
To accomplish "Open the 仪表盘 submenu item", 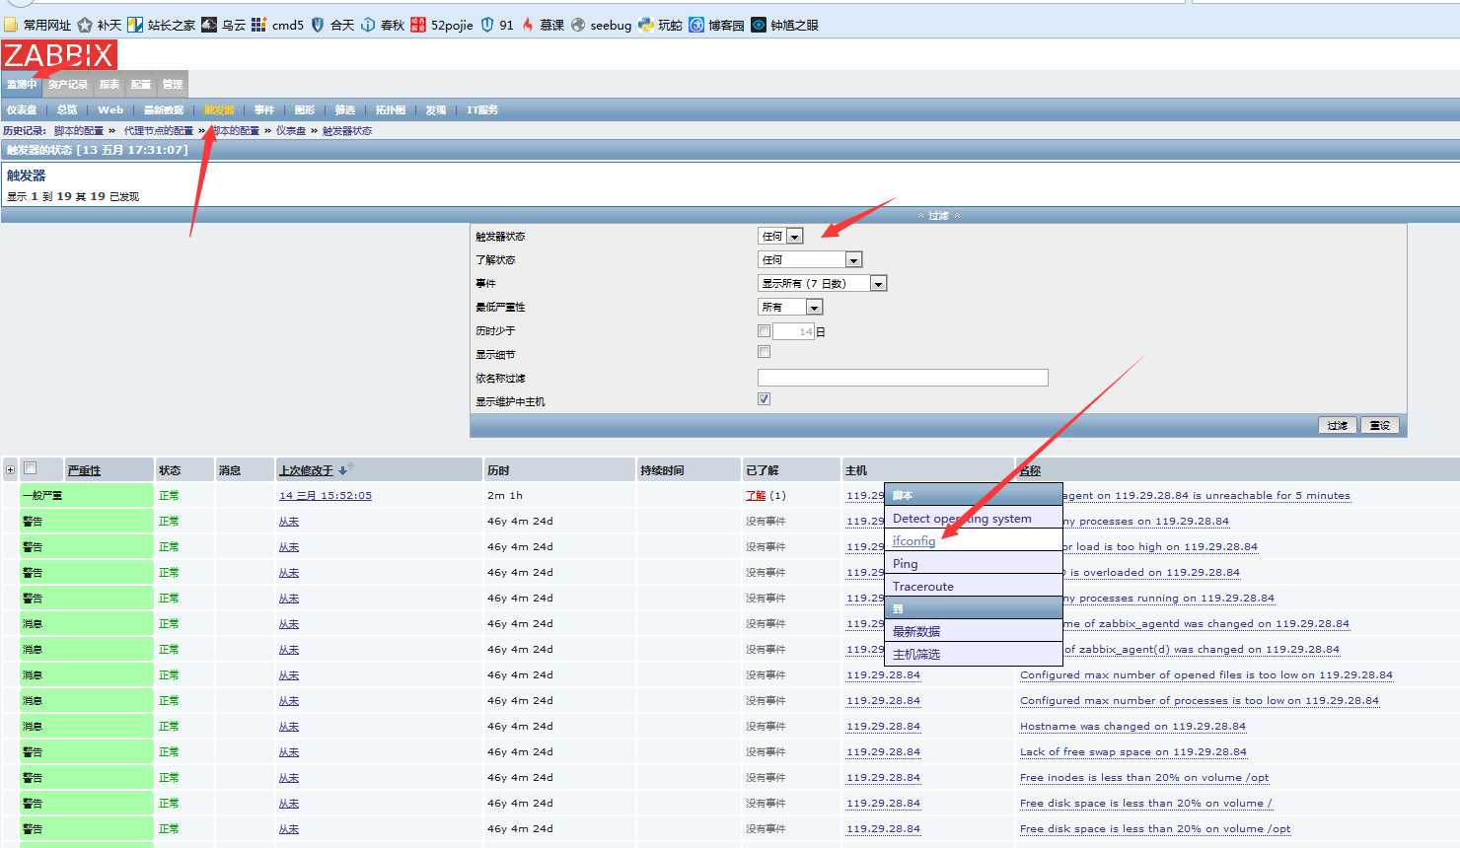I will pyautogui.click(x=22, y=109).
